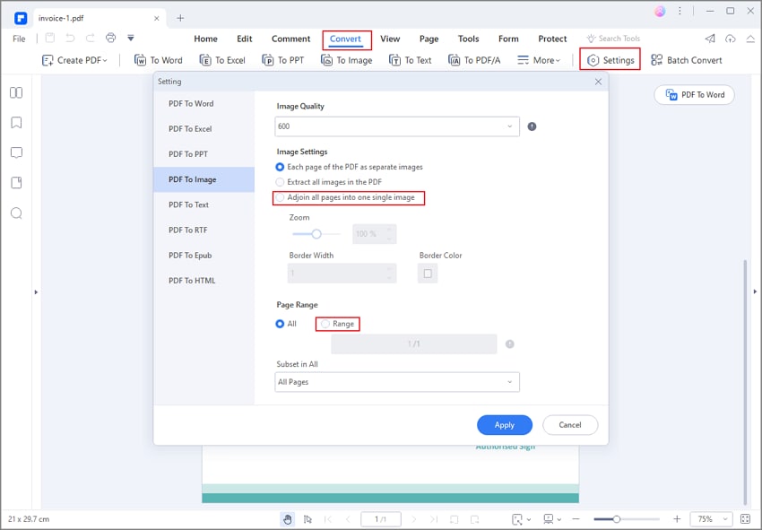The height and width of the screenshot is (530, 762).
Task: Open the search panel icon
Action: click(x=16, y=213)
